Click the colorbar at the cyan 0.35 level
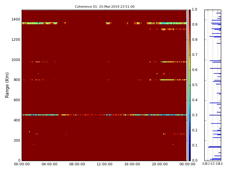The height and width of the screenshot is (171, 228). tap(190, 108)
